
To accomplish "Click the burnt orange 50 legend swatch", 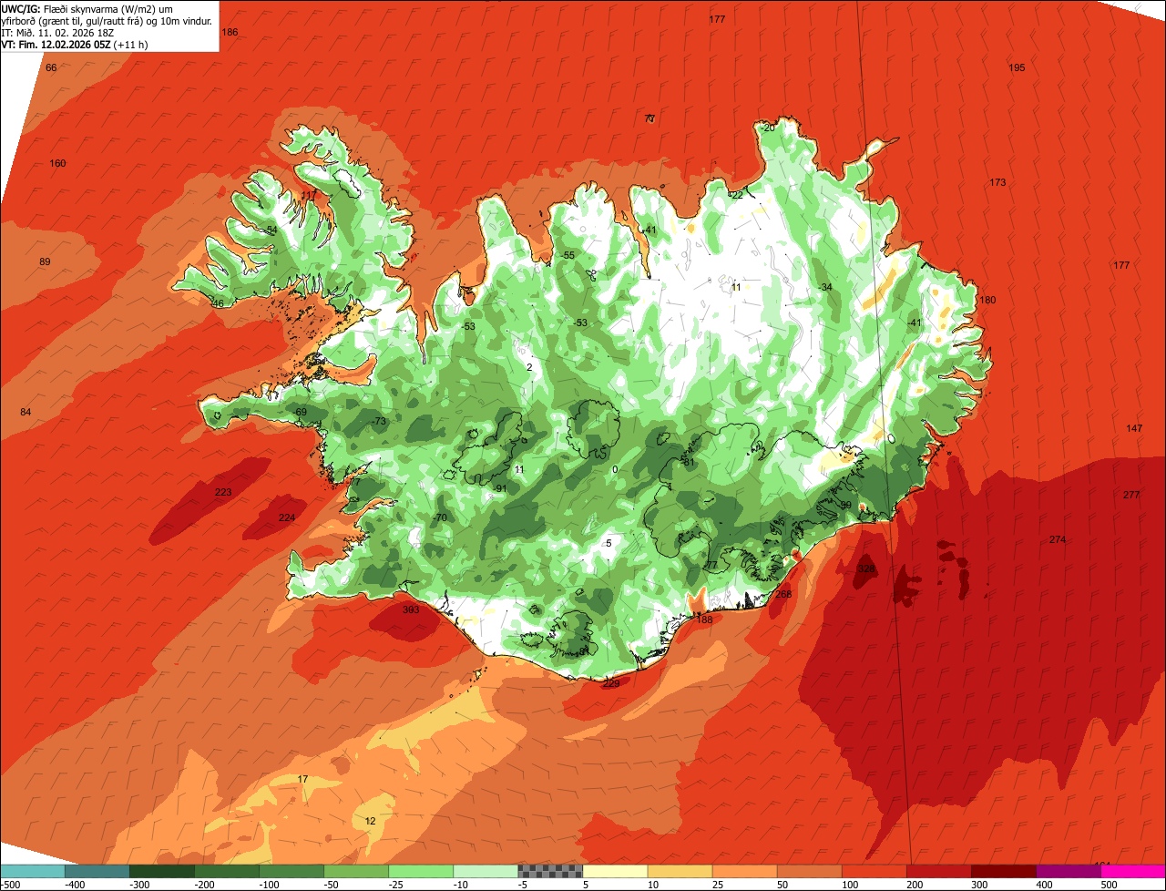I will pyautogui.click(x=809, y=871).
